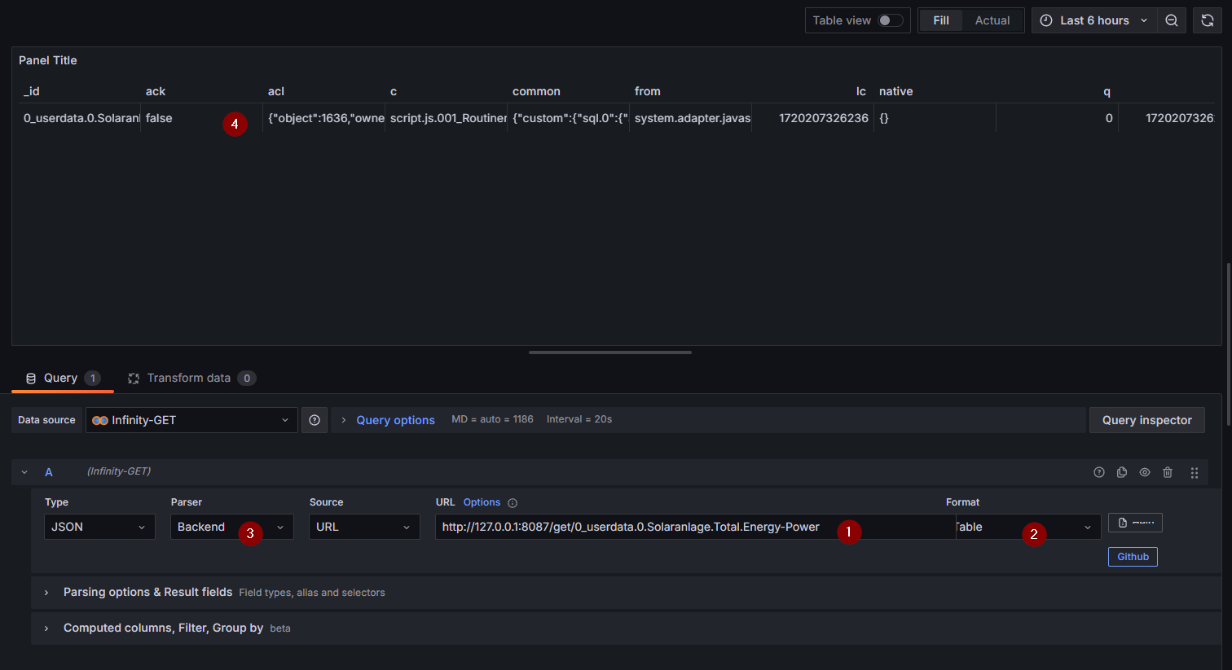Open the data source help icon
Screen dimensions: 1232x670
[x=315, y=420]
